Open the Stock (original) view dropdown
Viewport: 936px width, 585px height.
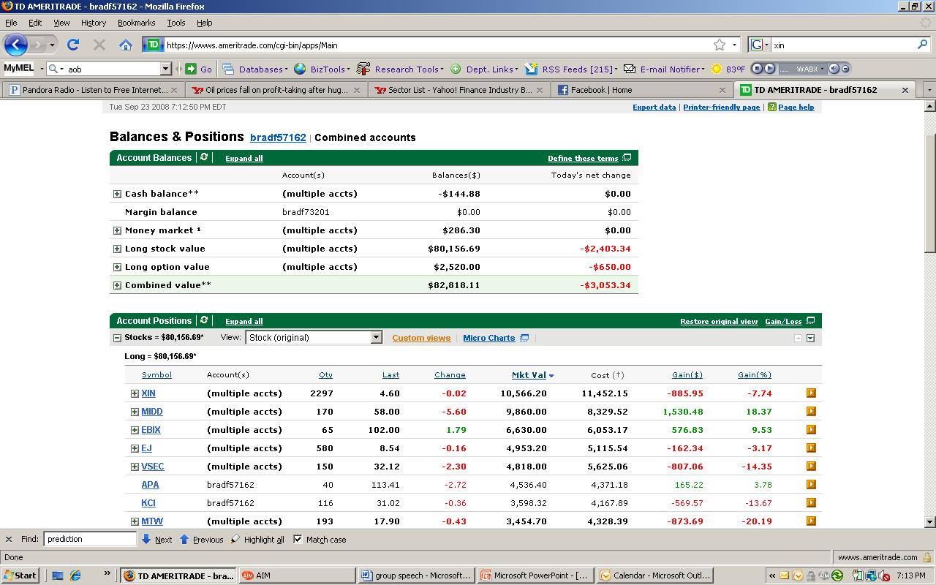(376, 338)
